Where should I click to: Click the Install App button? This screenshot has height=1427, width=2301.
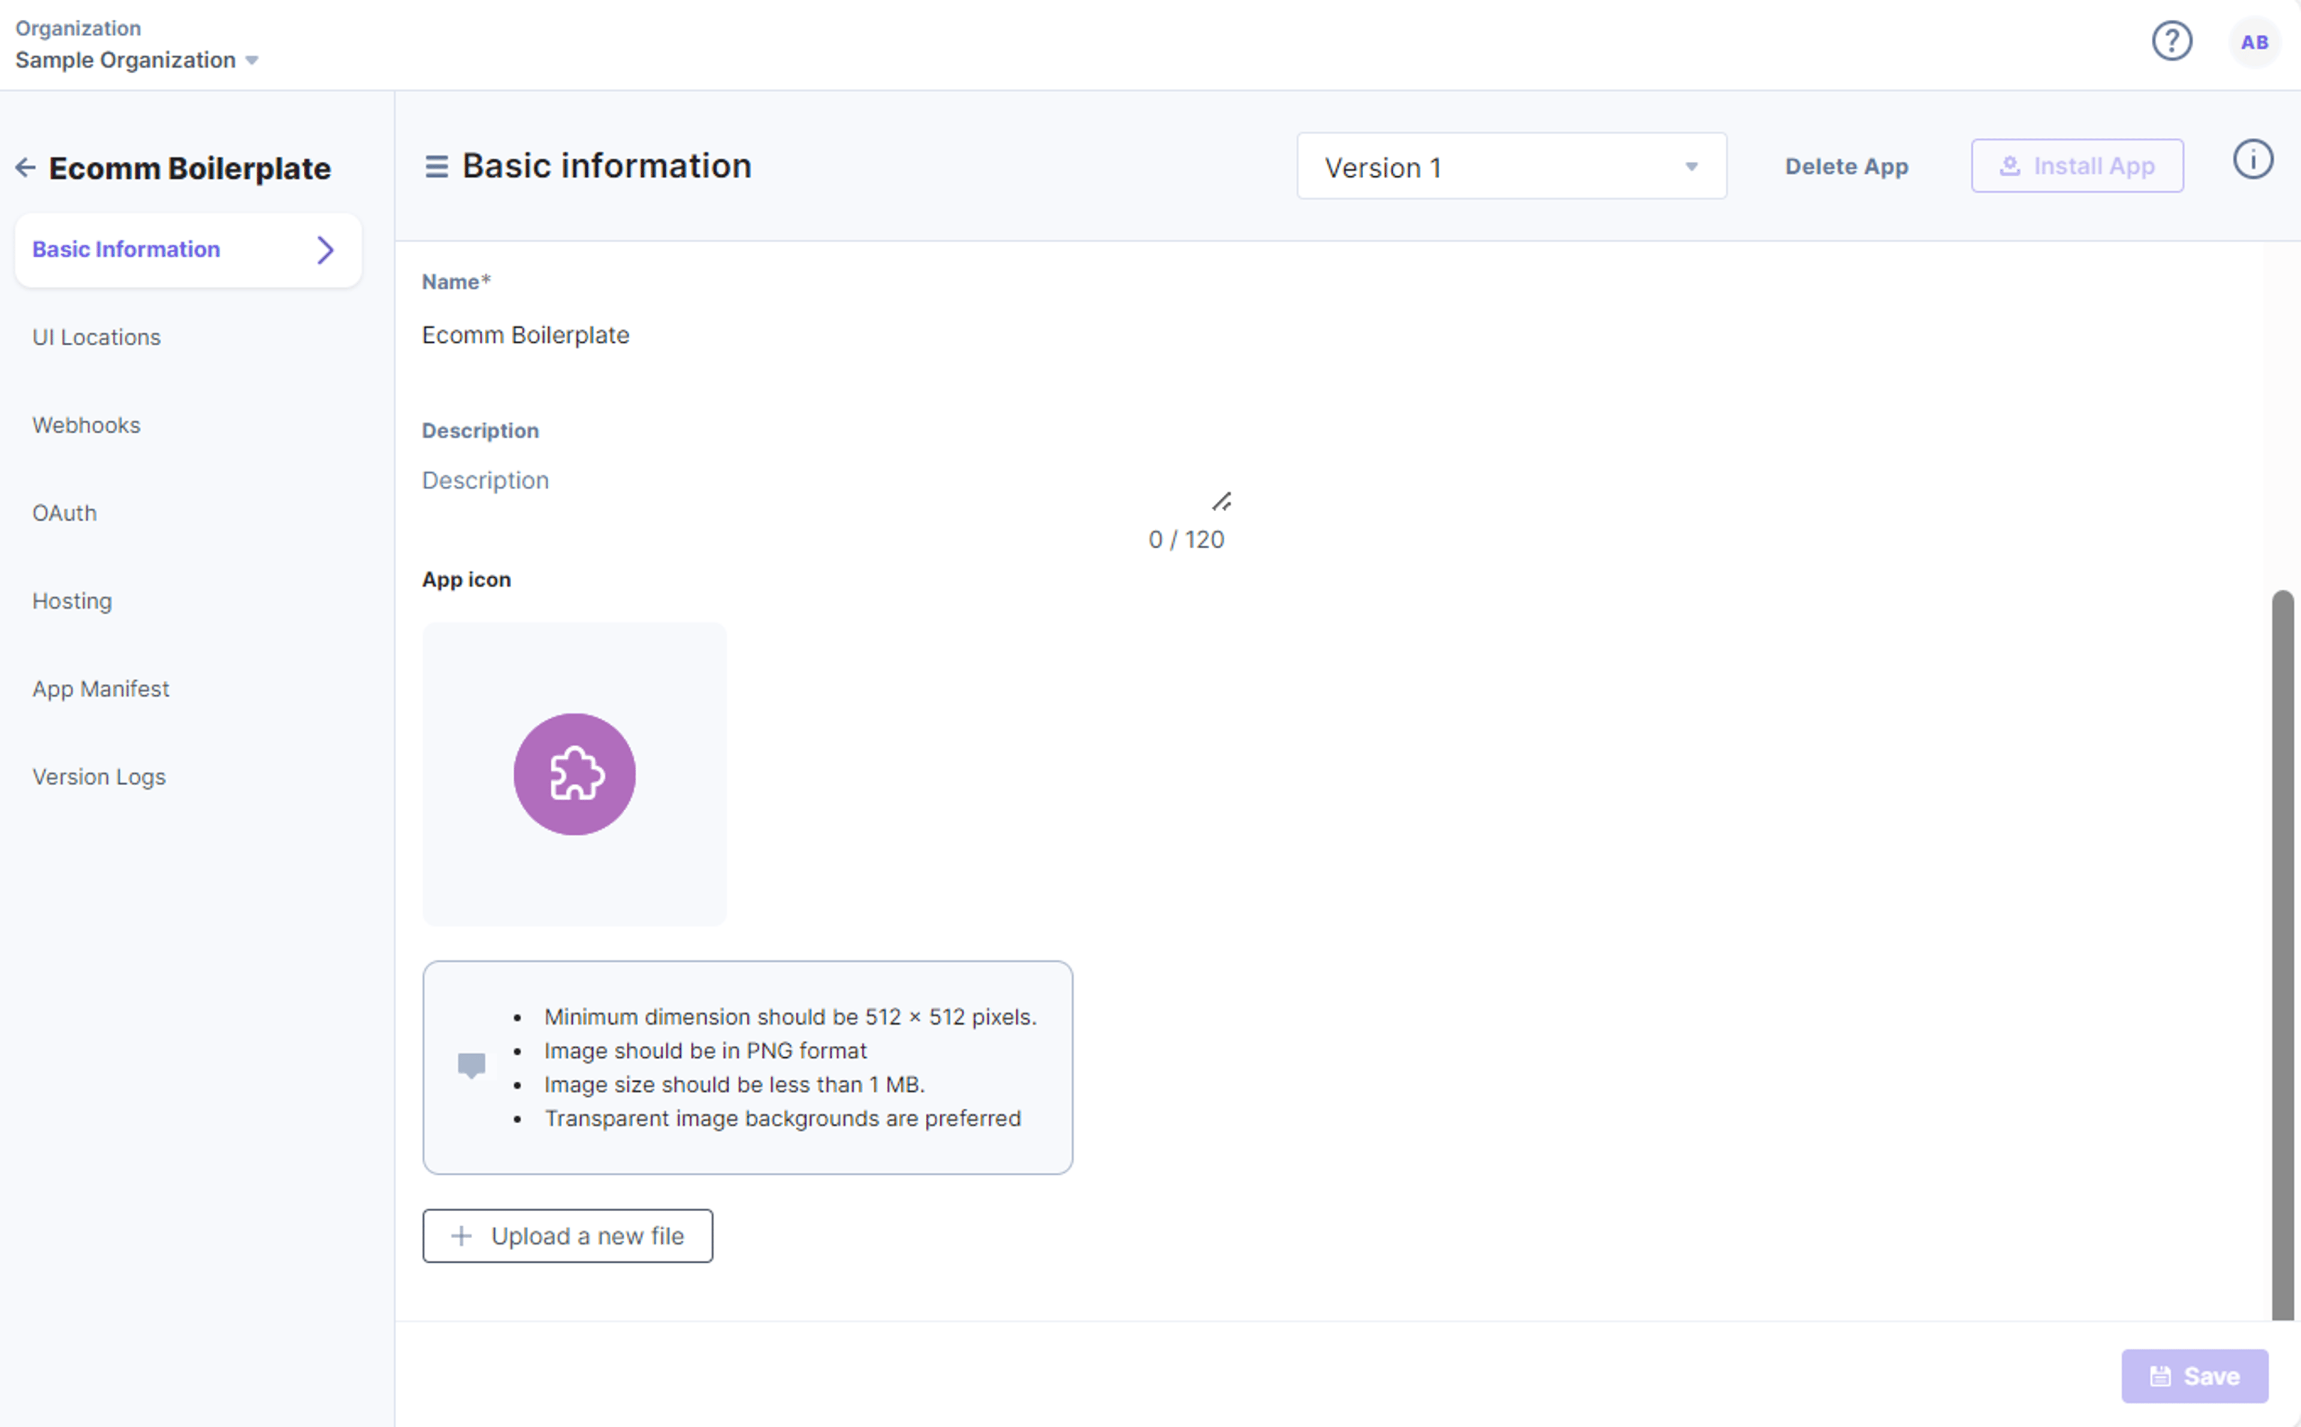(2076, 166)
